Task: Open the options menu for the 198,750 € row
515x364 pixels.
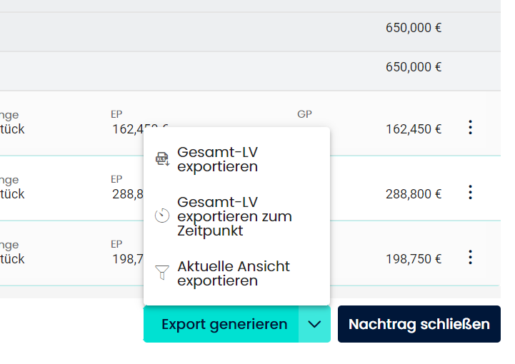Action: coord(470,257)
